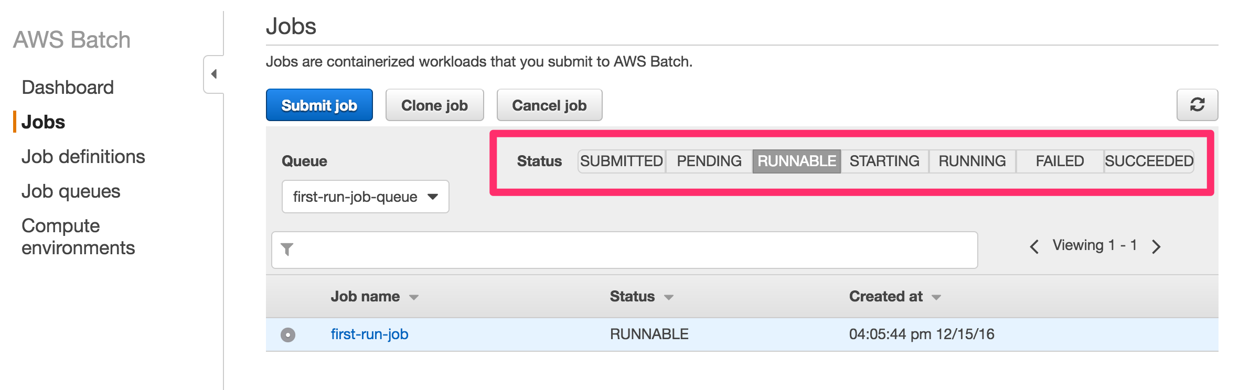Screen dimensions: 1250x390
Task: Open the Job name sort dropdown
Action: 414,297
